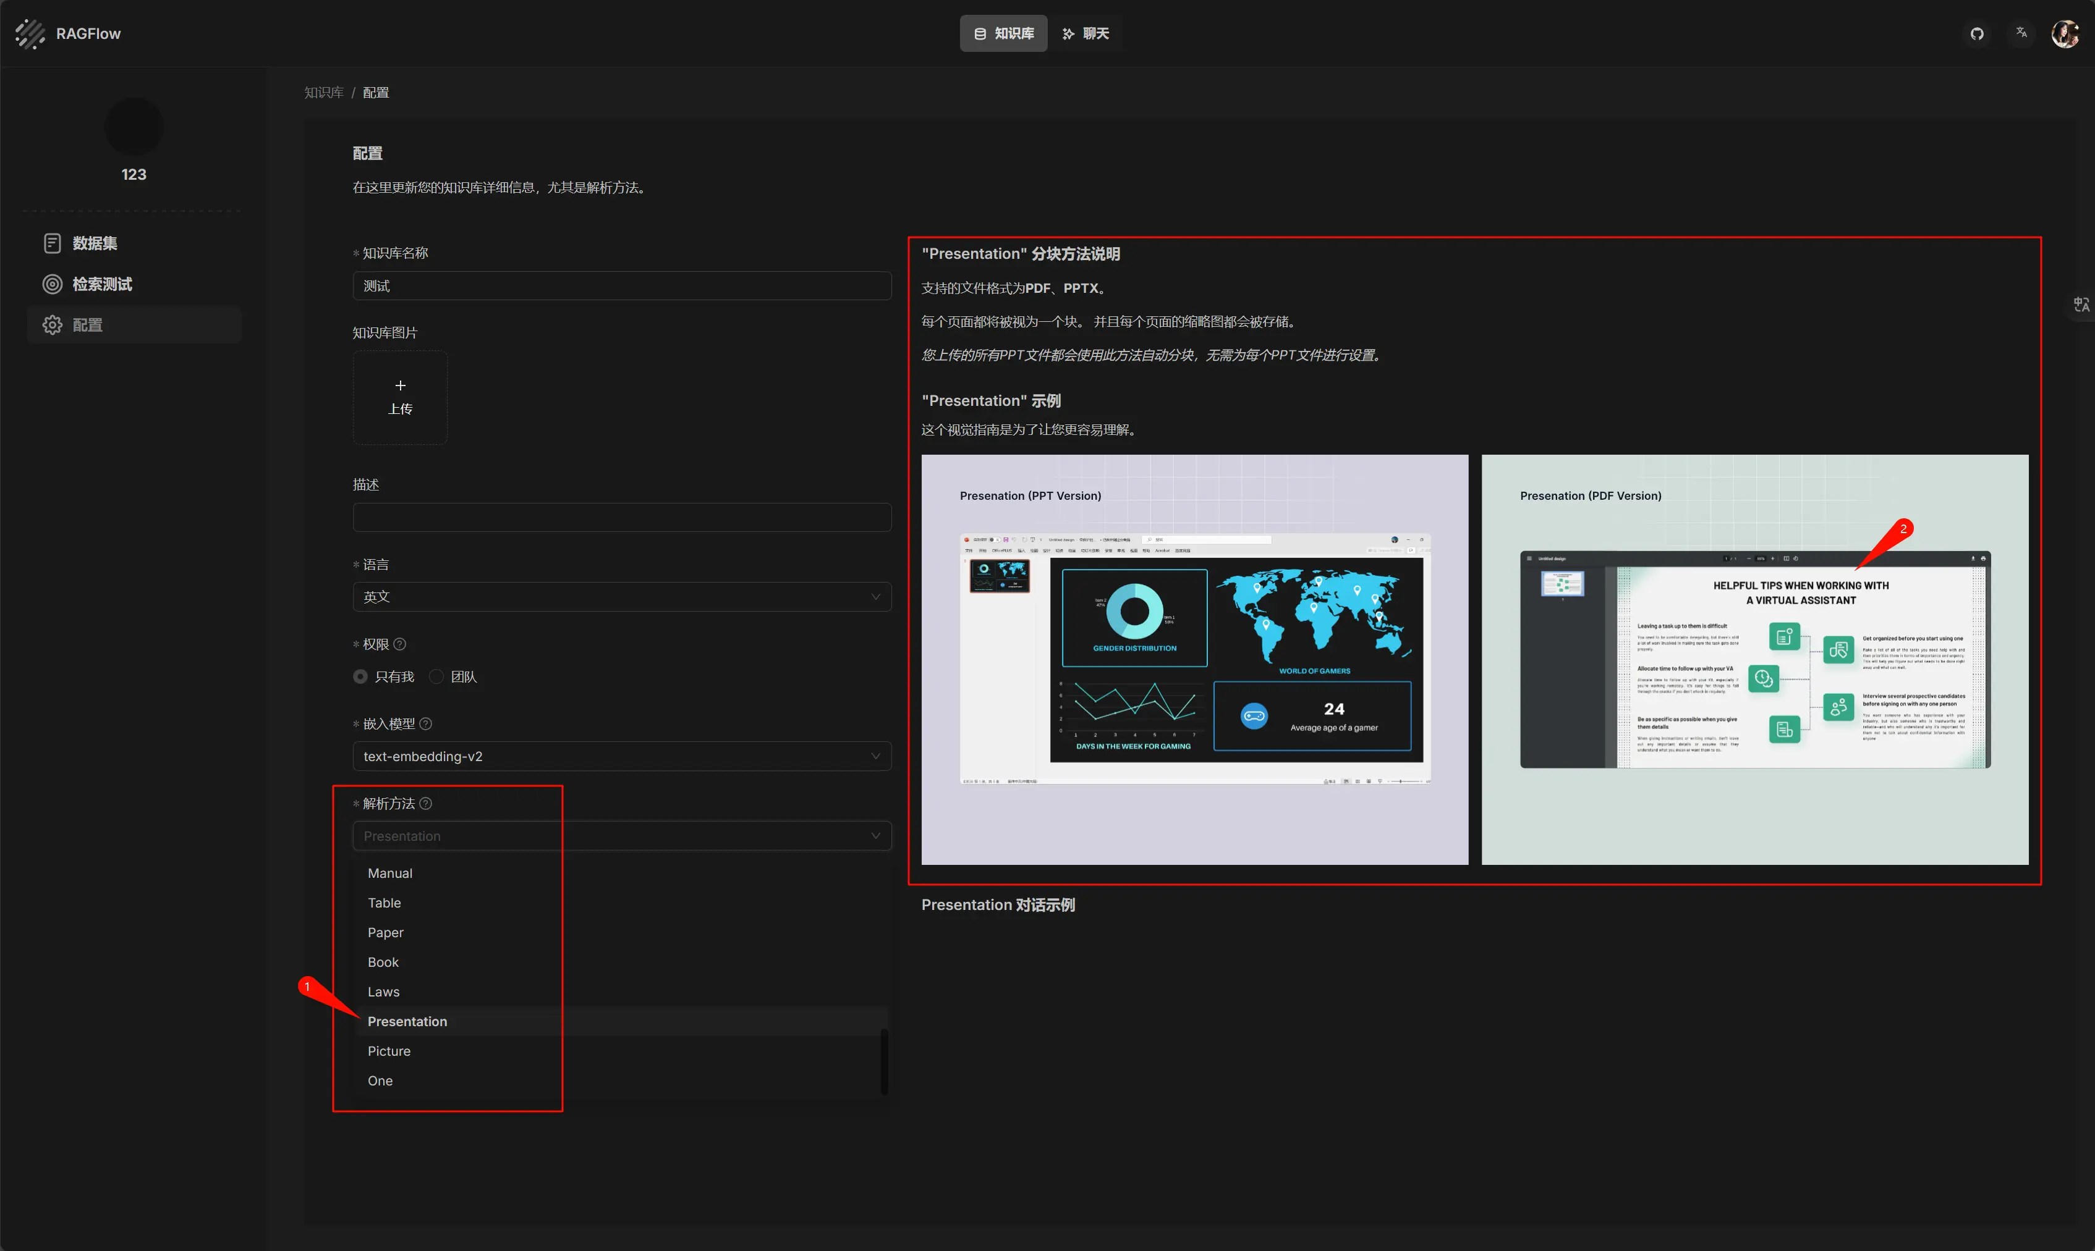2095x1251 pixels.
Task: Open the 语言 dropdown showing 英文
Action: (622, 597)
